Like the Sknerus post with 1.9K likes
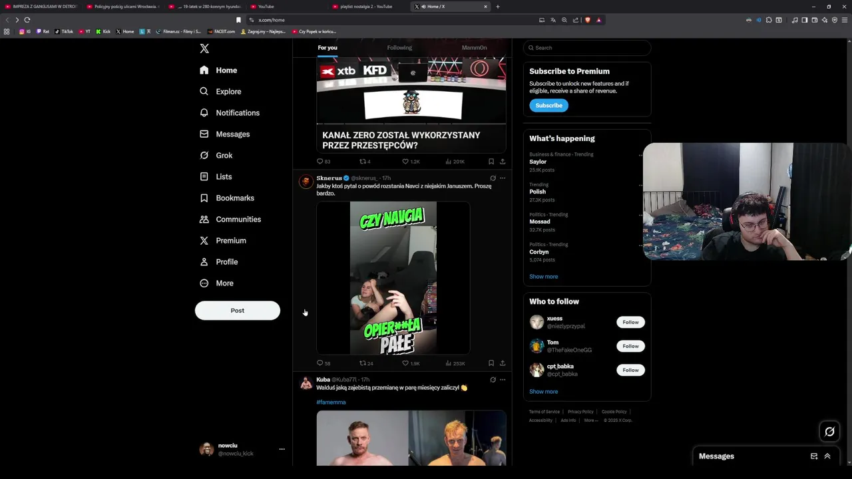The height and width of the screenshot is (479, 852). click(405, 363)
